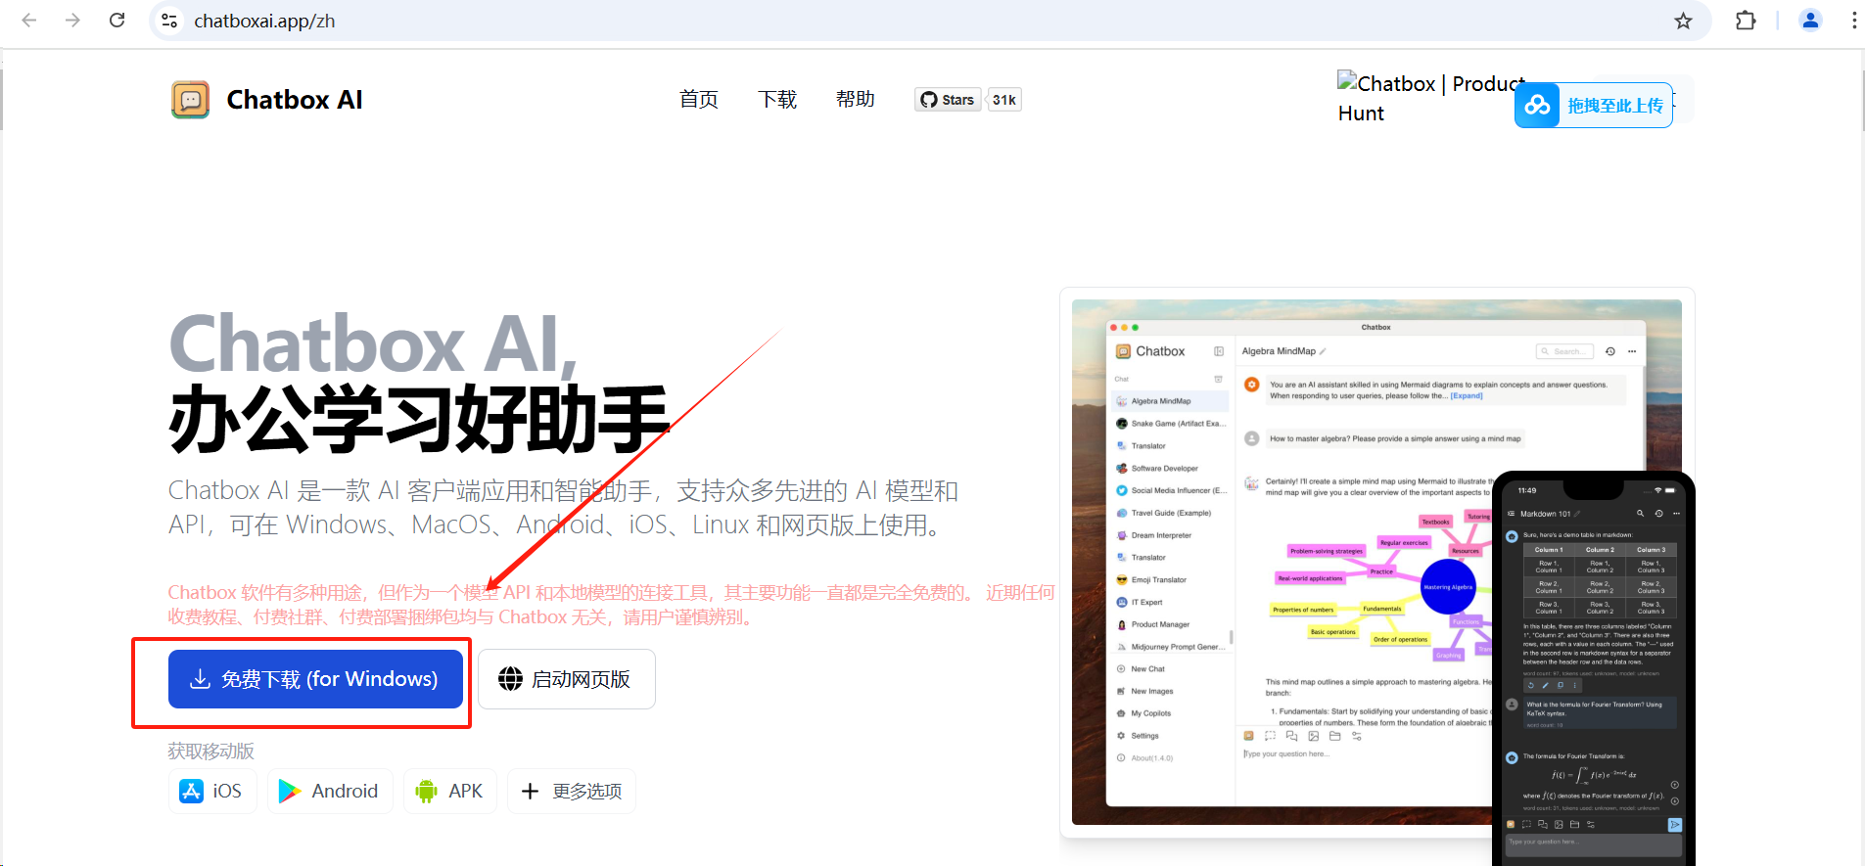Reload the page with the refresh icon
This screenshot has width=1865, height=866.
117,21
